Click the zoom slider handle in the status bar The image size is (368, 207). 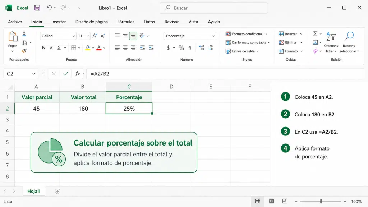pyautogui.click(x=321, y=201)
